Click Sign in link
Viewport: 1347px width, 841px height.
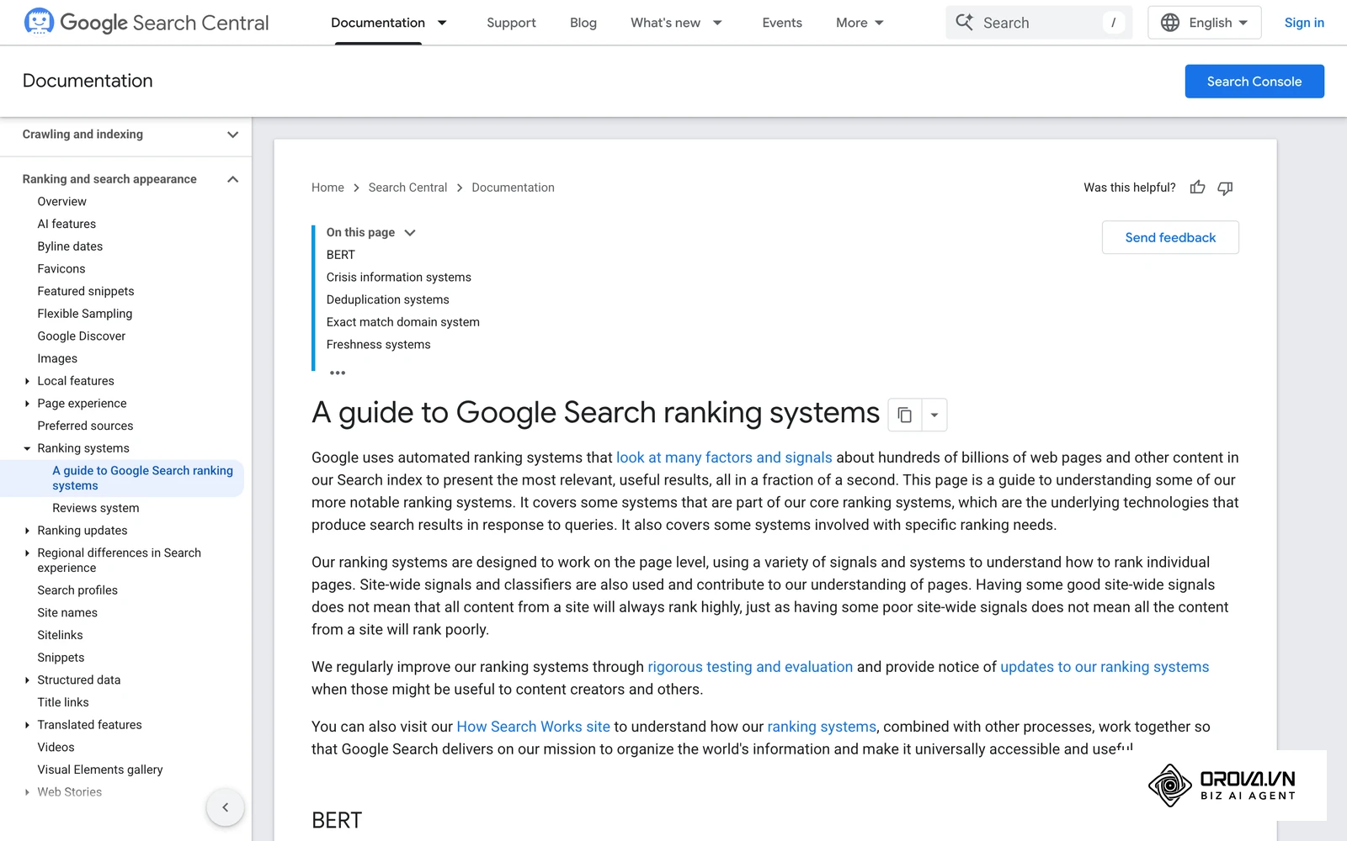click(x=1304, y=23)
